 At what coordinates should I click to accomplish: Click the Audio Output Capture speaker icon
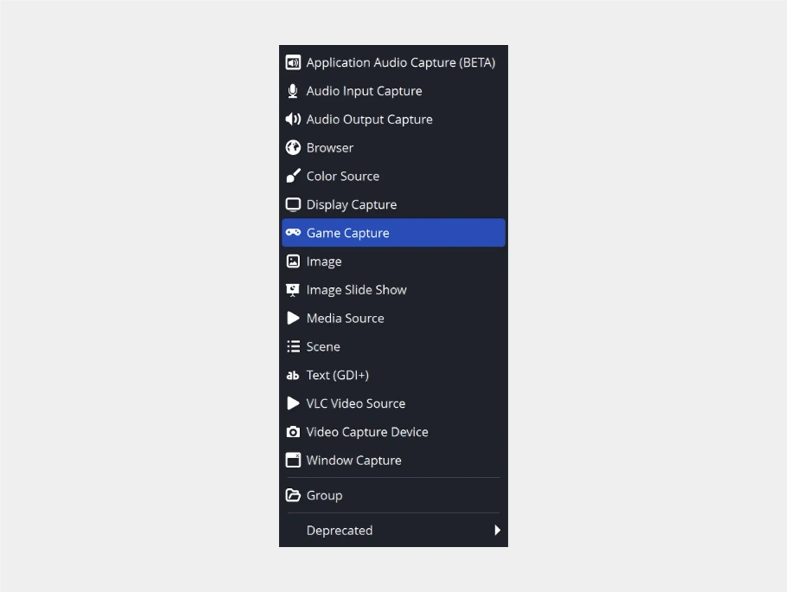pyautogui.click(x=293, y=119)
